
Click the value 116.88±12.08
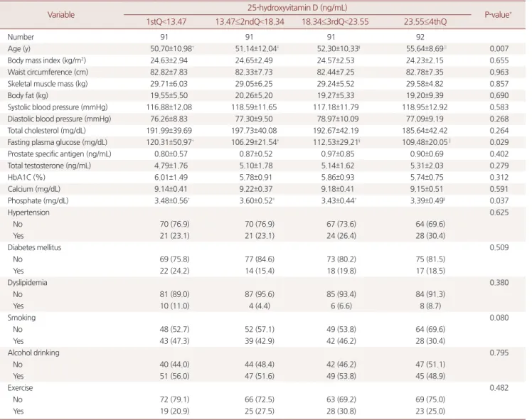pyautogui.click(x=169, y=107)
